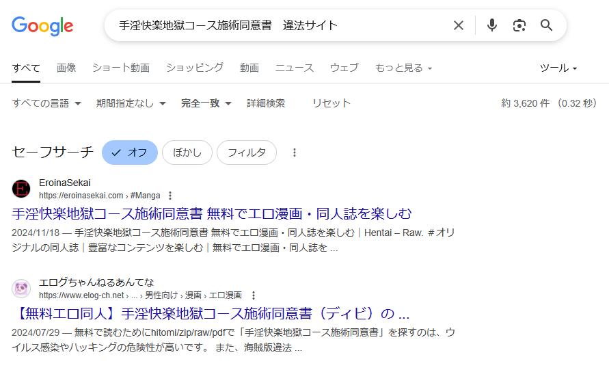Clear the search box with the X icon
The height and width of the screenshot is (370, 609).
[x=459, y=26]
